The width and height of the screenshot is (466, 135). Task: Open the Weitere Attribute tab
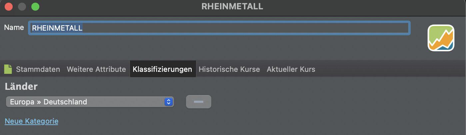click(96, 69)
